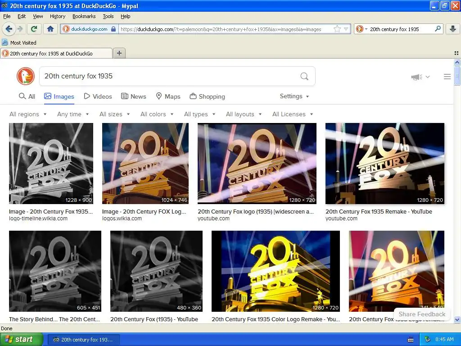Bookmark page with the star icon
The width and height of the screenshot is (461, 346).
[x=337, y=29]
